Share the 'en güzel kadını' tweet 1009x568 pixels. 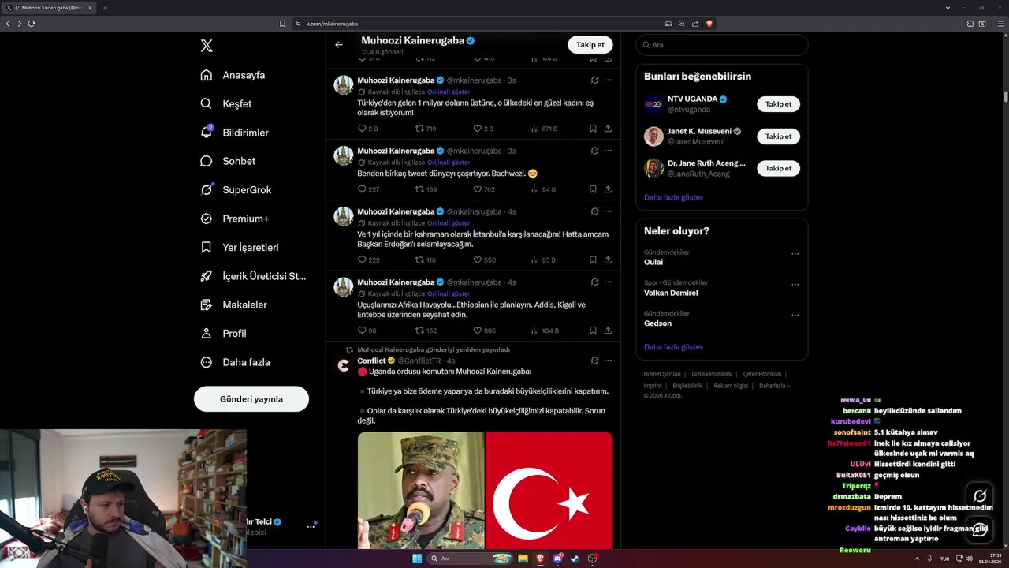click(x=608, y=129)
